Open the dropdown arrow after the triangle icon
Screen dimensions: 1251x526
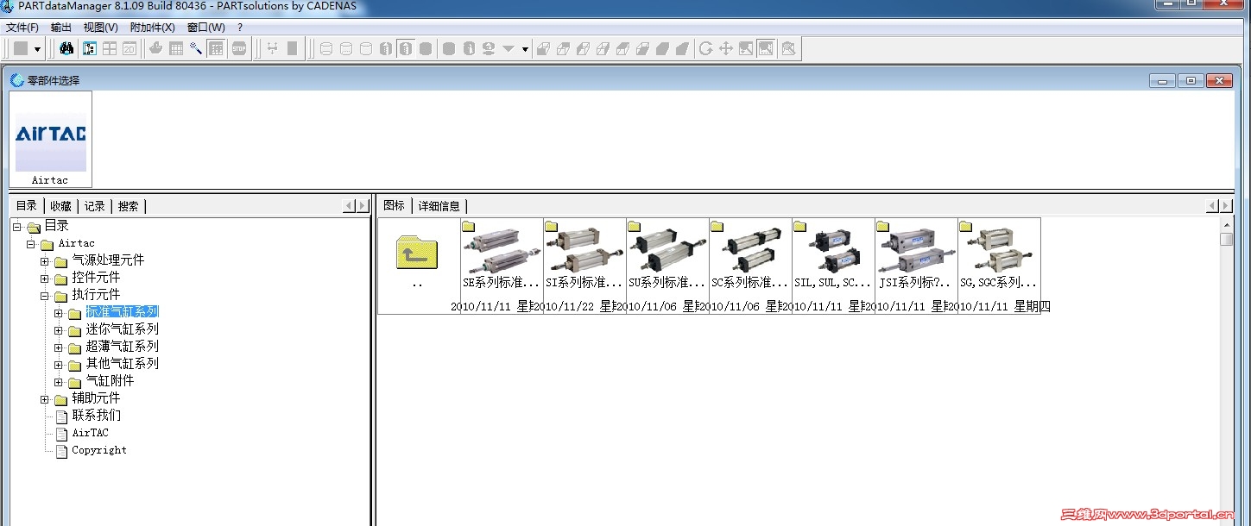tap(525, 49)
